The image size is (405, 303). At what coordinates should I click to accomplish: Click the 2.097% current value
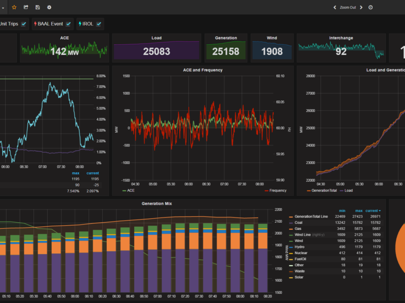pyautogui.click(x=93, y=191)
